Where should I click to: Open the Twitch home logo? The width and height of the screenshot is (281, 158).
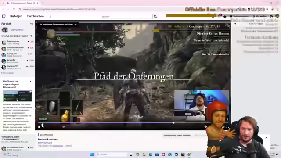coord(4,16)
